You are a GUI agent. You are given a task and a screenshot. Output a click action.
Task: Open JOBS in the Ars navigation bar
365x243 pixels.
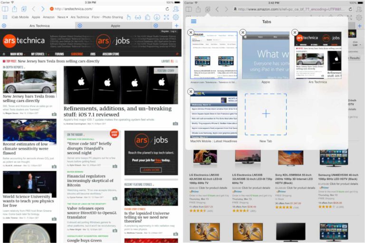[93, 54]
